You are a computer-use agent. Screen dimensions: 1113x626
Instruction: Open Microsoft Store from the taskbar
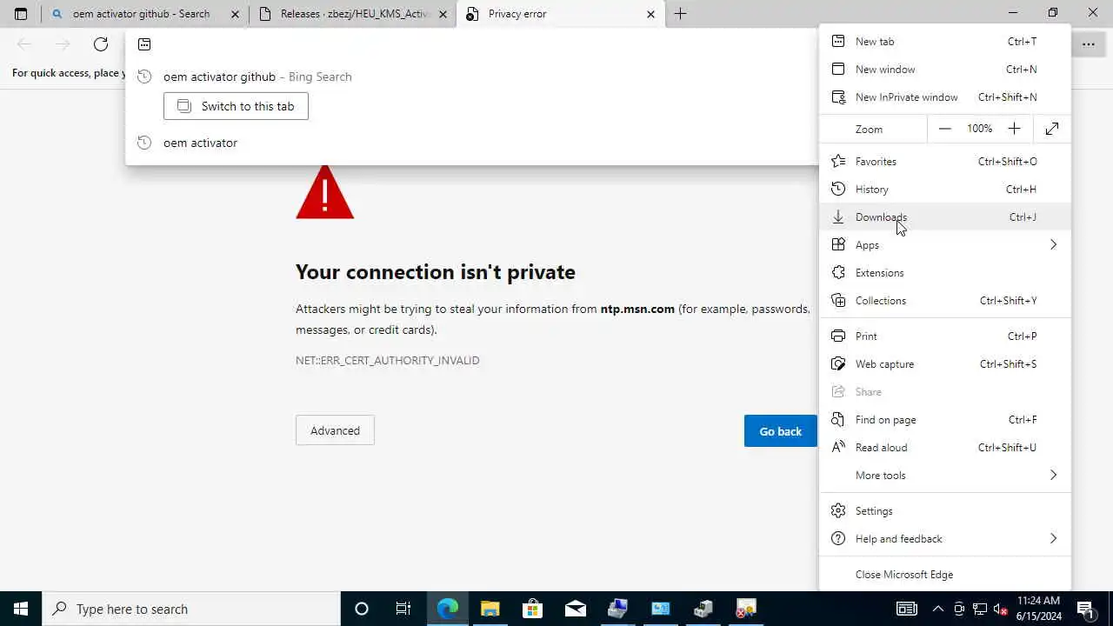point(533,609)
